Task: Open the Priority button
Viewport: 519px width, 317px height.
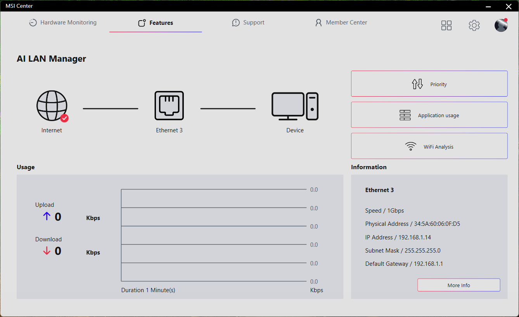Action: coord(429,83)
